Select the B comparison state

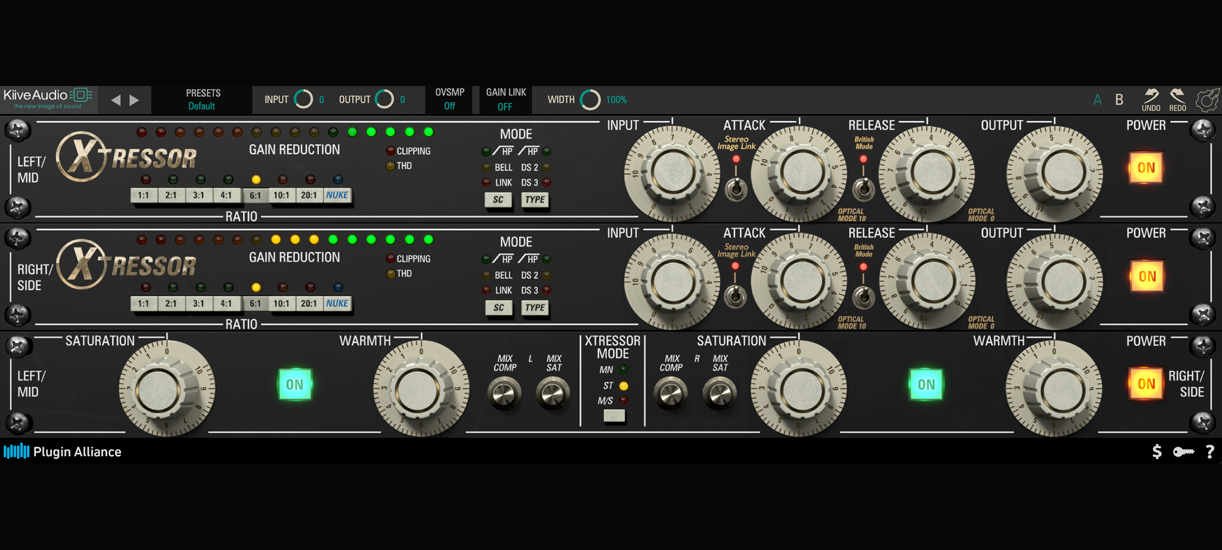pyautogui.click(x=1119, y=100)
